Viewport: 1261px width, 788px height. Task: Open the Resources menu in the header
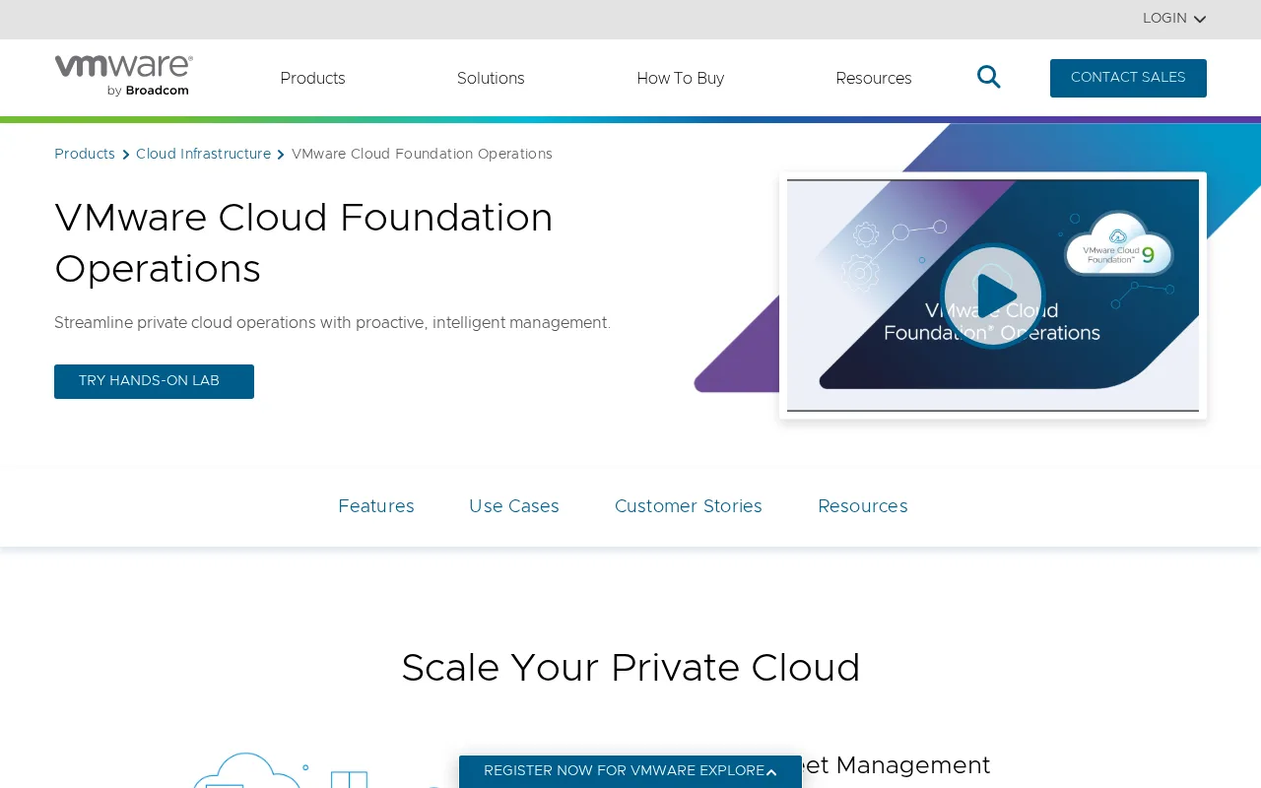(874, 79)
